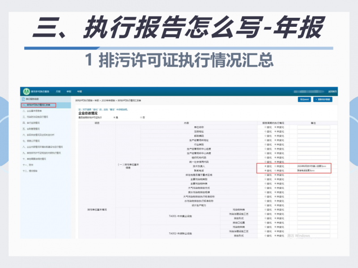Open sidebar item 七、信息公开情况
Screen dimensions: 358x268
coord(31,141)
